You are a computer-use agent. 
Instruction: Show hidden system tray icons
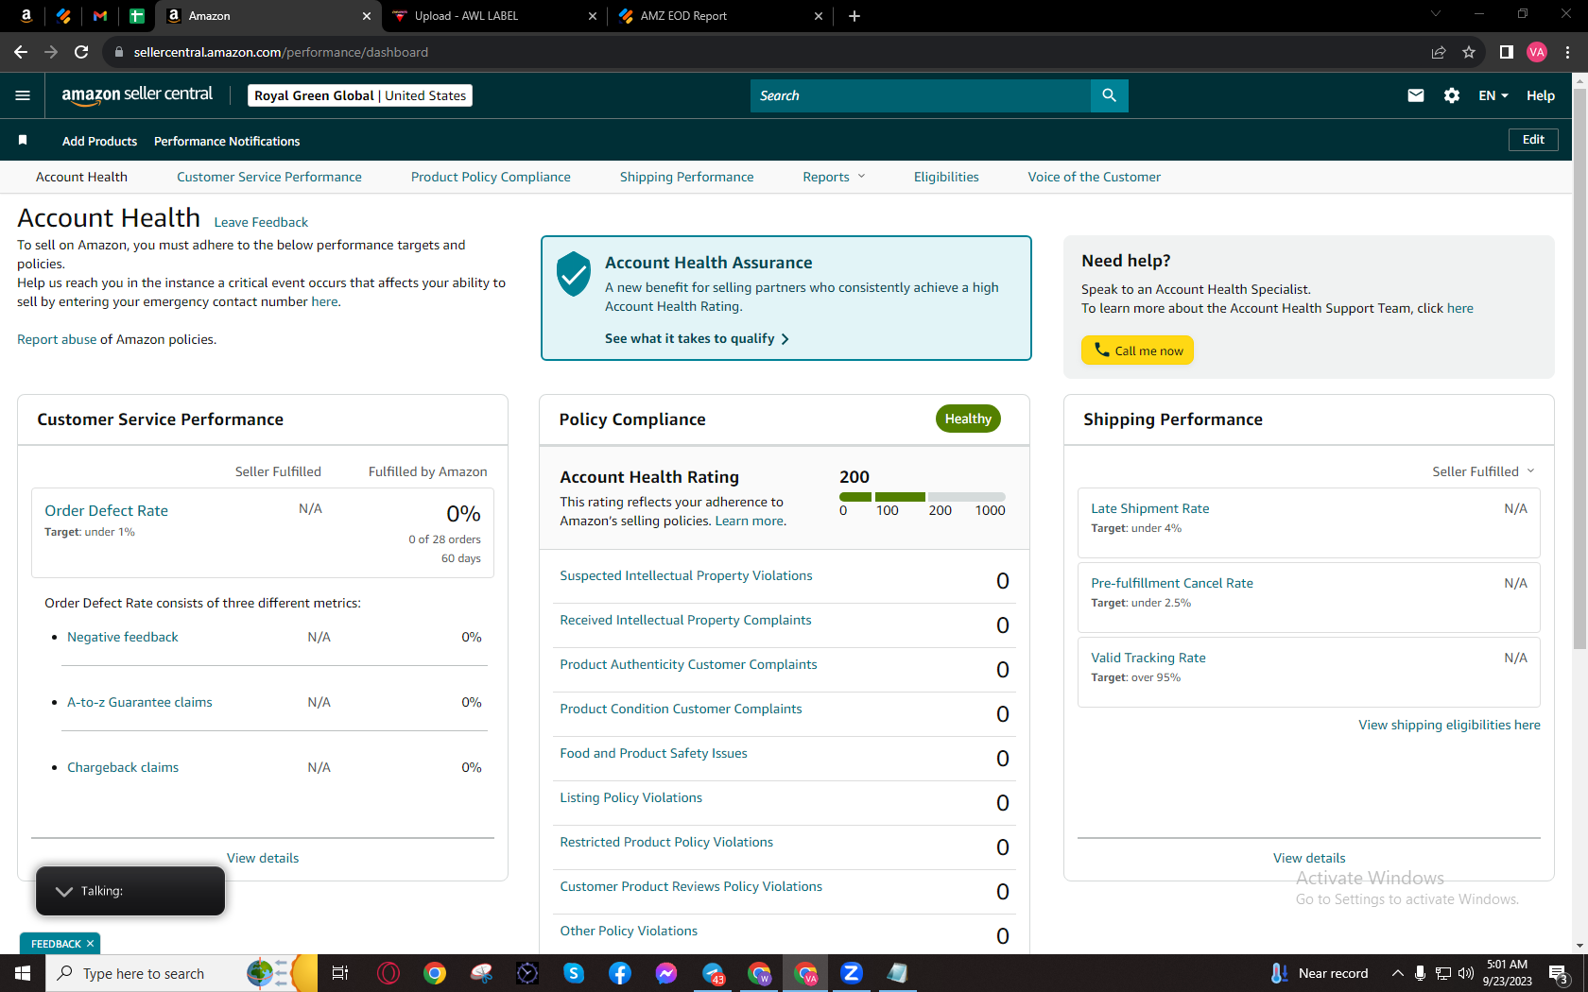1397,973
